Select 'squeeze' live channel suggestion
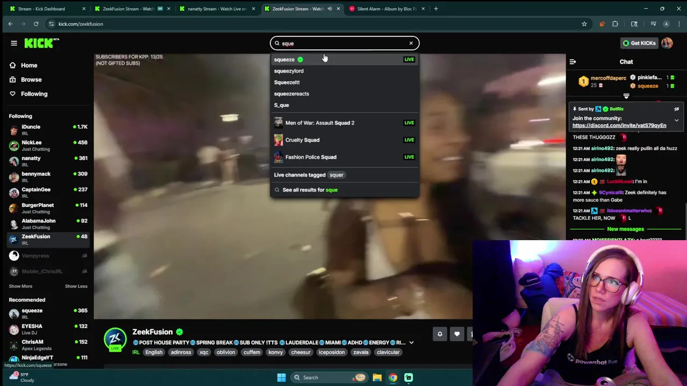Screen dimensions: 687x386 [344, 60]
